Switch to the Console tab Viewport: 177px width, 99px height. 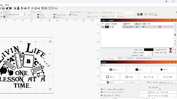click(129, 58)
